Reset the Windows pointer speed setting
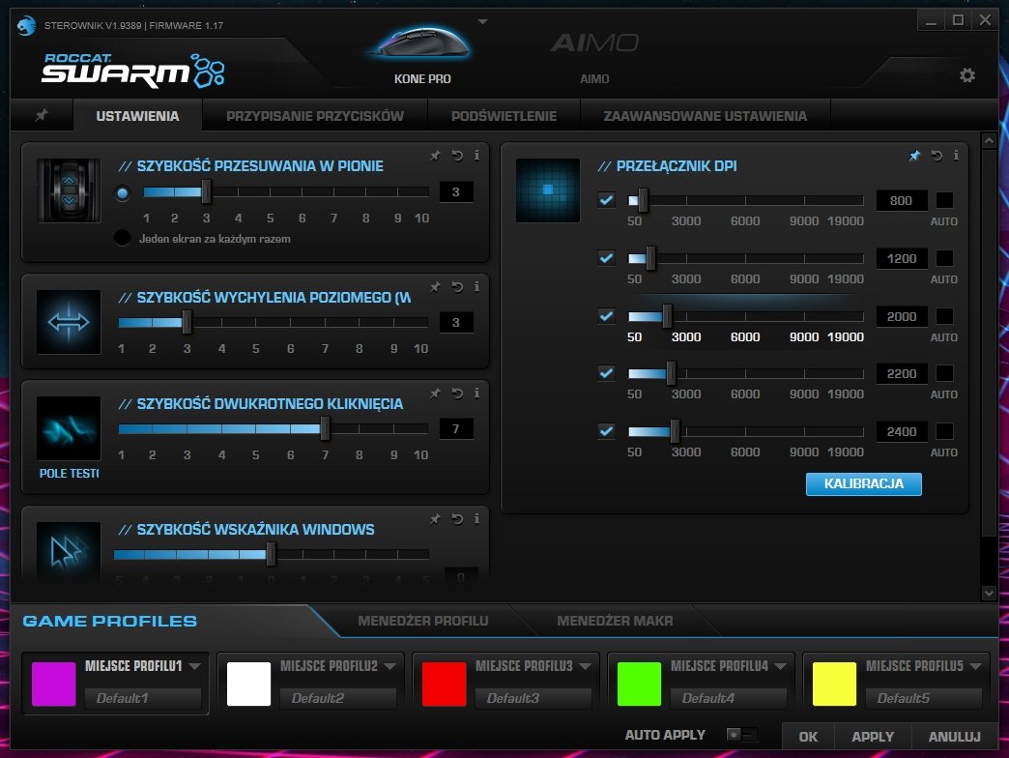The height and width of the screenshot is (758, 1009). pyautogui.click(x=457, y=518)
